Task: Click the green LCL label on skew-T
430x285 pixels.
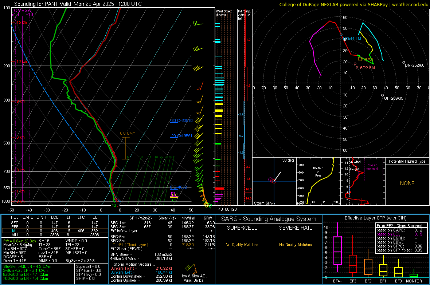Action: 173,200
